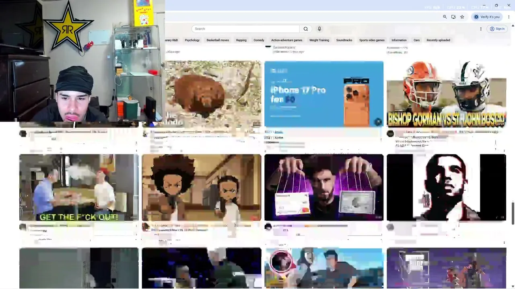Click the page vertical scrollbar thumb
This screenshot has width=515, height=289.
pos(513,214)
